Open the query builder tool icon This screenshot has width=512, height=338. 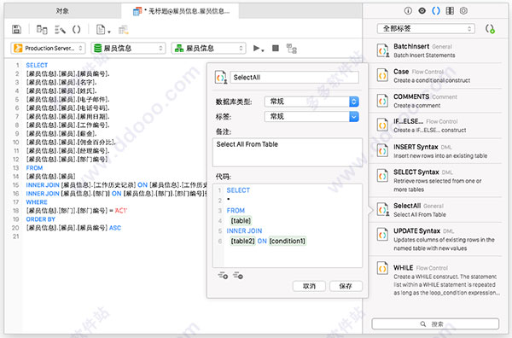click(x=42, y=30)
